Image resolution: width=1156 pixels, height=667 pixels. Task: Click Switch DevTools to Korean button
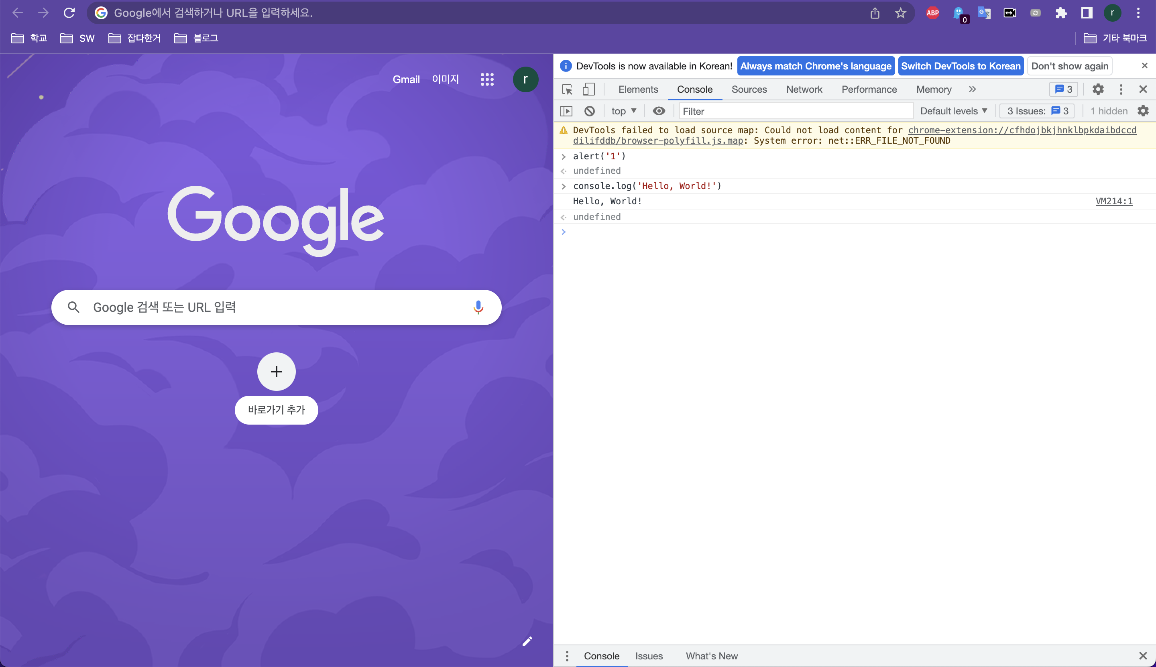[961, 66]
